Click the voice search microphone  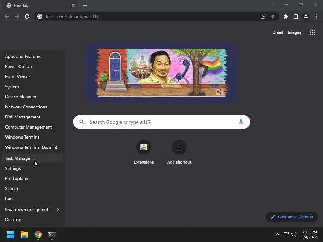241,122
